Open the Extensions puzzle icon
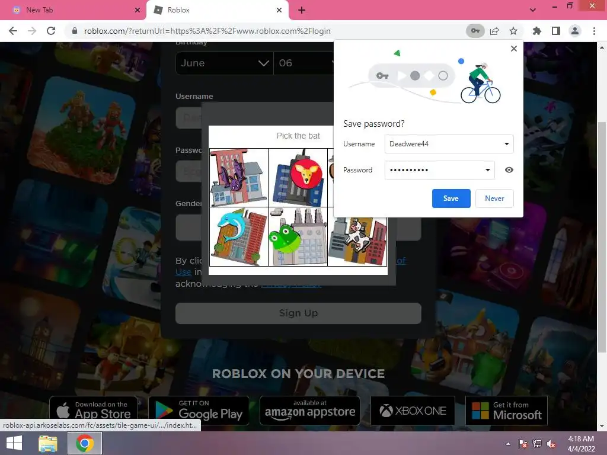 pyautogui.click(x=536, y=31)
